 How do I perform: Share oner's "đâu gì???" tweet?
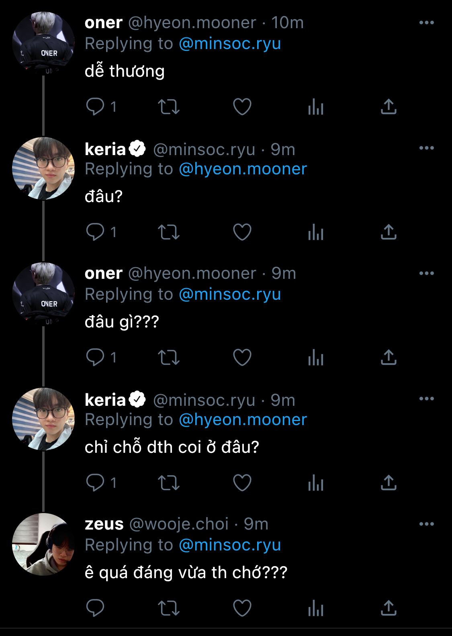389,358
